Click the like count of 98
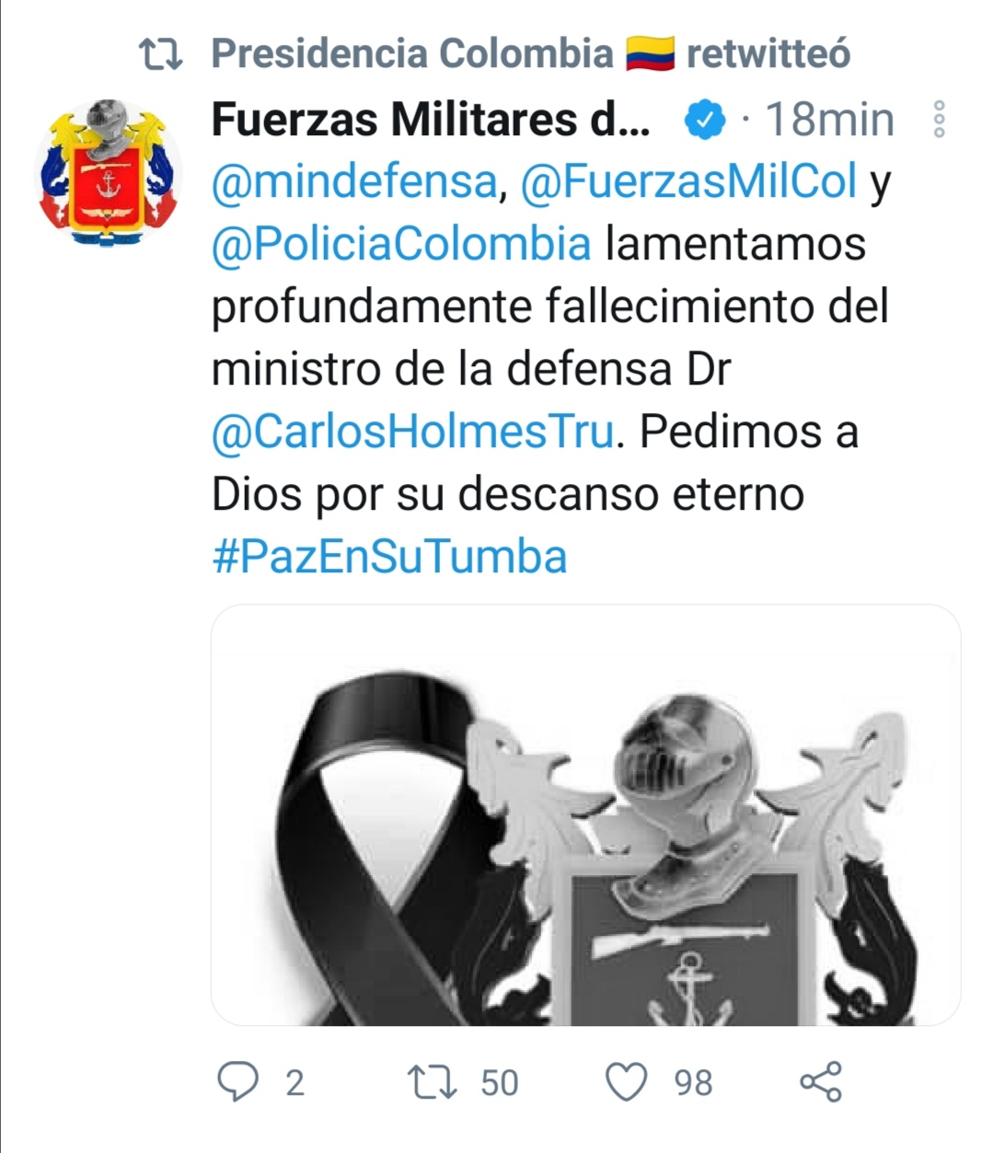The height and width of the screenshot is (1153, 994). [x=693, y=1083]
